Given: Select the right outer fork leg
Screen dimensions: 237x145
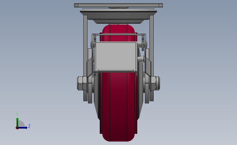Looking at the screenshot, I should click(152, 58).
